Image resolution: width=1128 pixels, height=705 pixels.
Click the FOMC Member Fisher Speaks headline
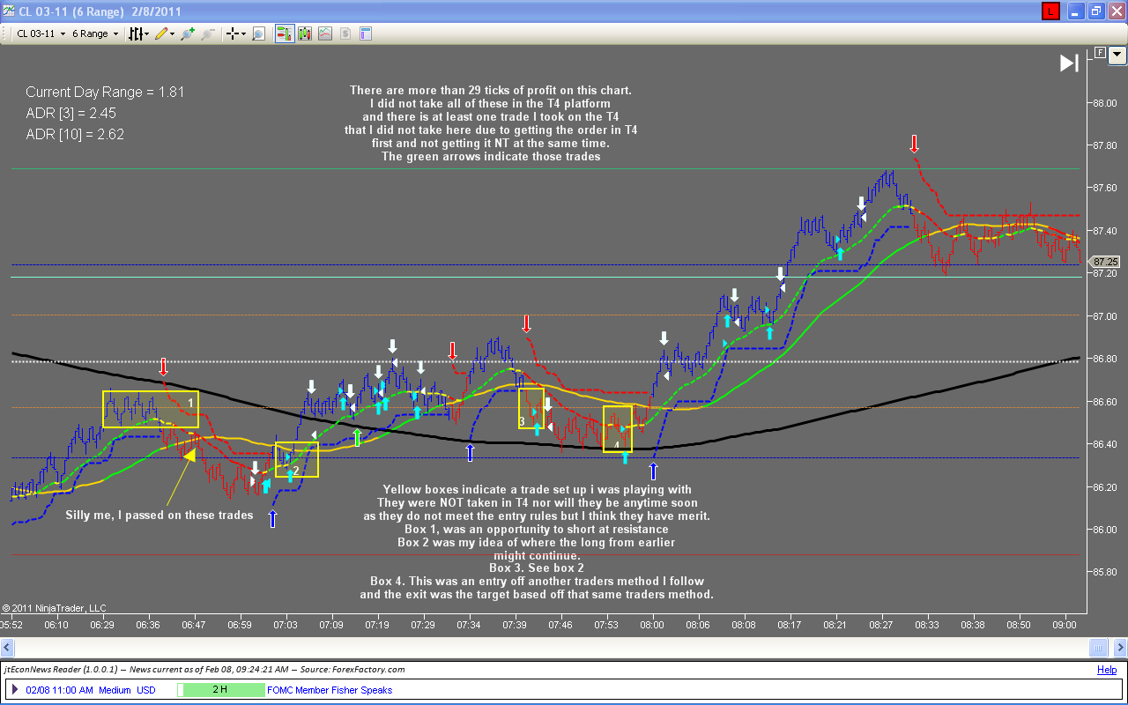coord(330,690)
